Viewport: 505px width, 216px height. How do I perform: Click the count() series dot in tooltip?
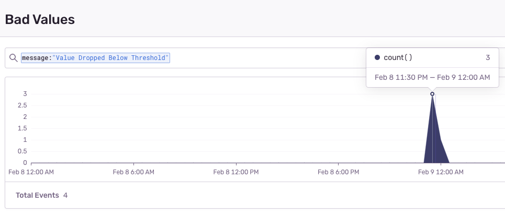[377, 57]
